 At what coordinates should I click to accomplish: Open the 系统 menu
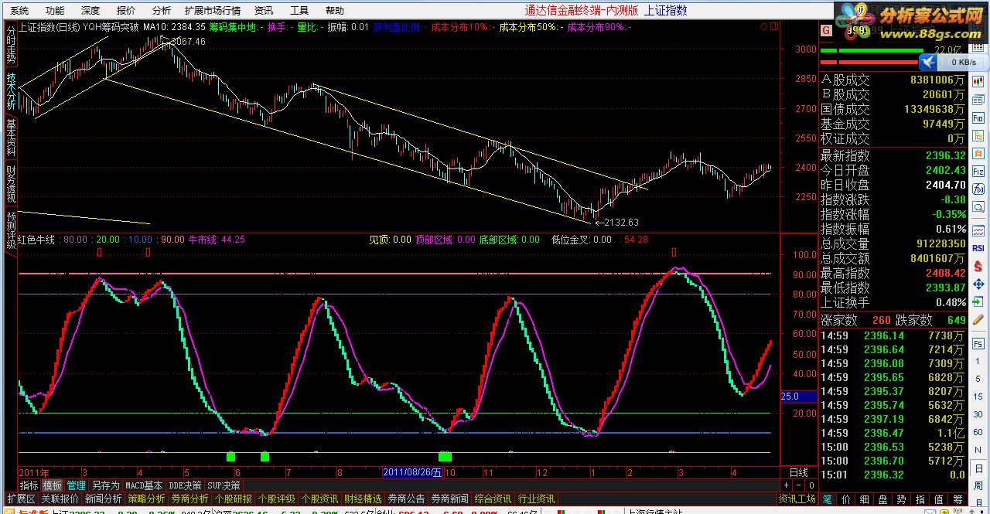[19, 11]
